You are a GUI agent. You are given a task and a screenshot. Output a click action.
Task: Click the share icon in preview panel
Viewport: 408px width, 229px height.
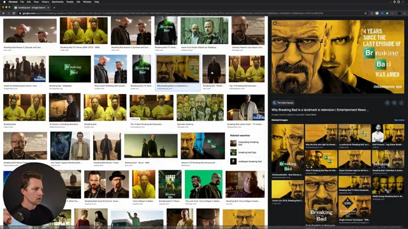[387, 103]
